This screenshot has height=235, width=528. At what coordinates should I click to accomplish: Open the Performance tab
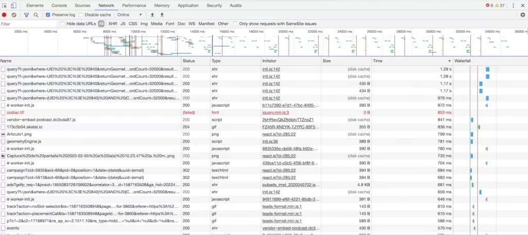(134, 5)
